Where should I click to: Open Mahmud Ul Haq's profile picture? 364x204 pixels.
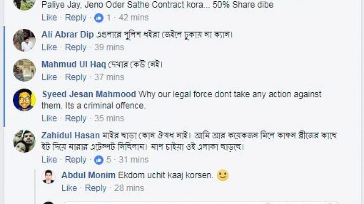click(24, 70)
